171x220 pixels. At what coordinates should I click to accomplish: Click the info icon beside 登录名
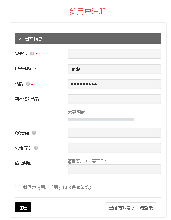32,54
